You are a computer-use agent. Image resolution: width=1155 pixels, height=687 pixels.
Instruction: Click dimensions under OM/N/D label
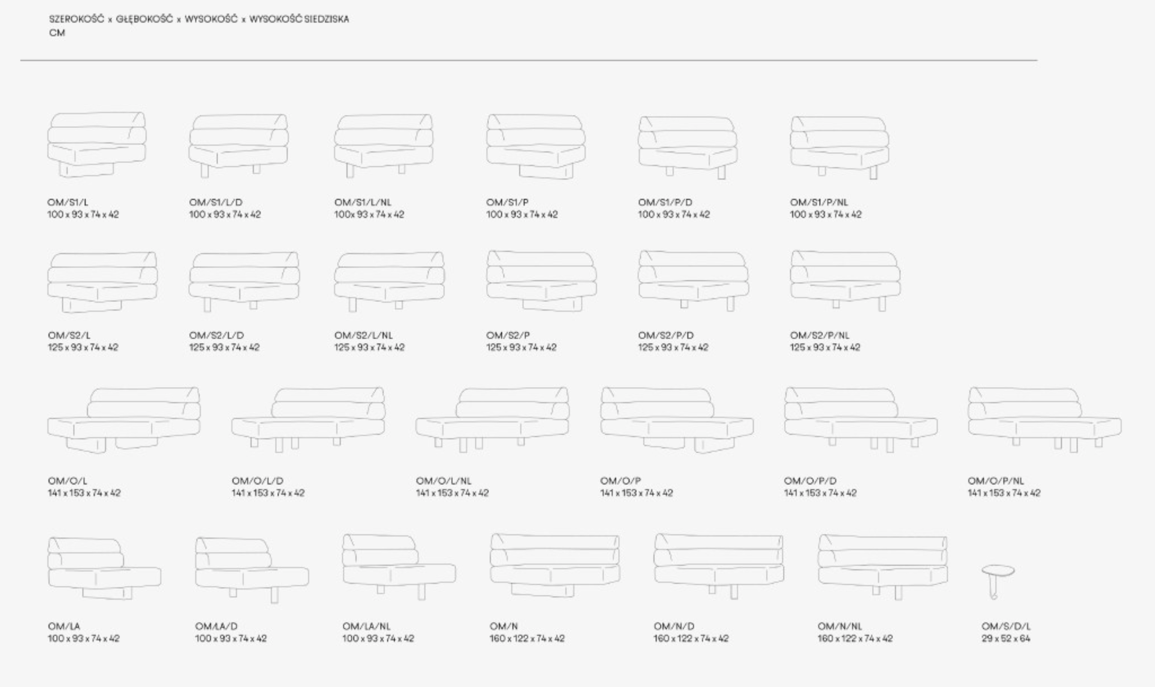tap(691, 639)
